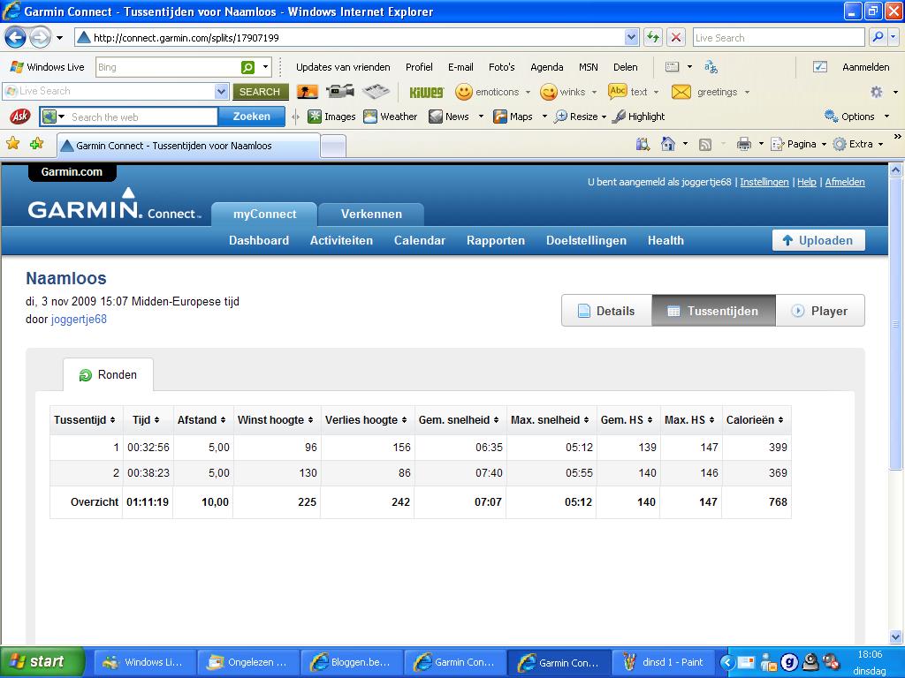
Task: Go back with the browser Back arrow
Action: (16, 38)
